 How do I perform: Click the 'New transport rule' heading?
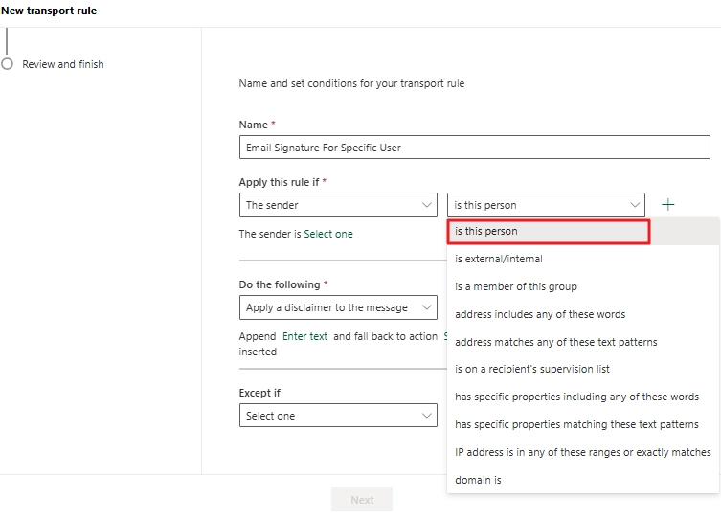(x=49, y=11)
